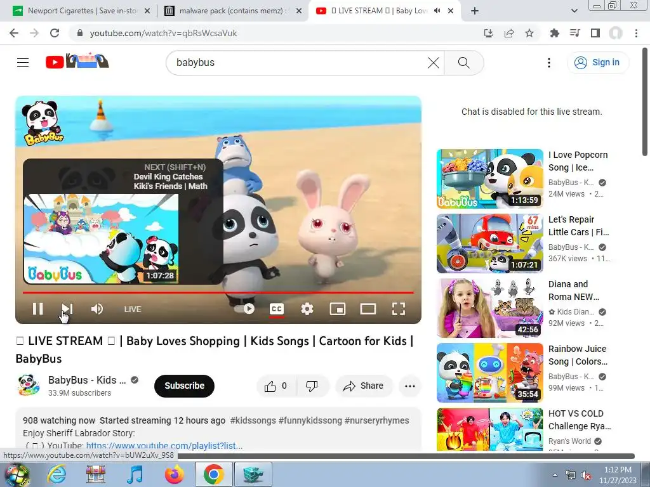This screenshot has height=487, width=650.
Task: Click the Share button
Action: point(364,386)
